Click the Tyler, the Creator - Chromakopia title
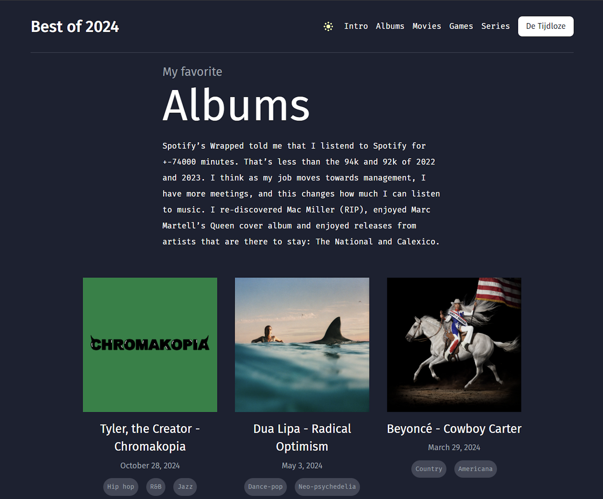This screenshot has height=499, width=603. tap(150, 437)
